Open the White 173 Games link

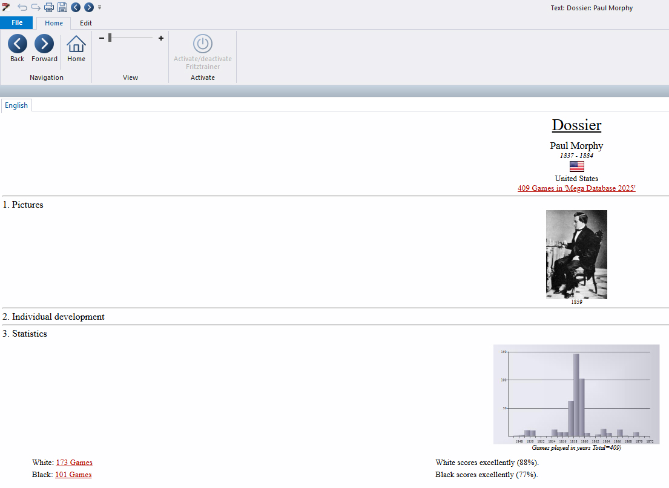coord(74,463)
